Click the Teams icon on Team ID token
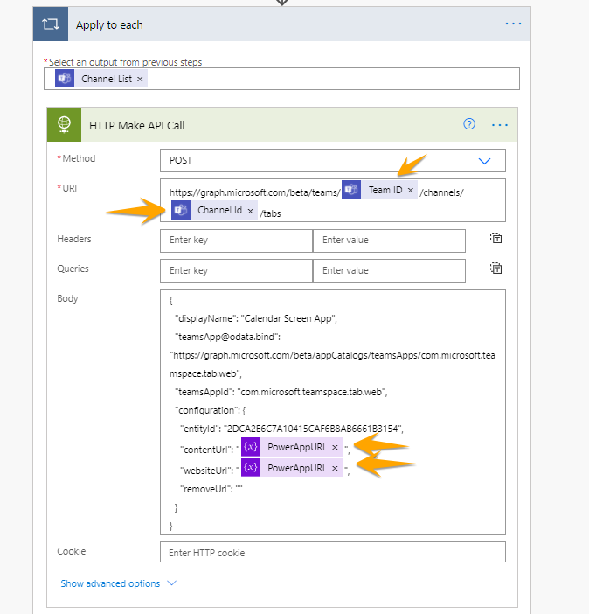This screenshot has height=614, width=589. coord(351,190)
